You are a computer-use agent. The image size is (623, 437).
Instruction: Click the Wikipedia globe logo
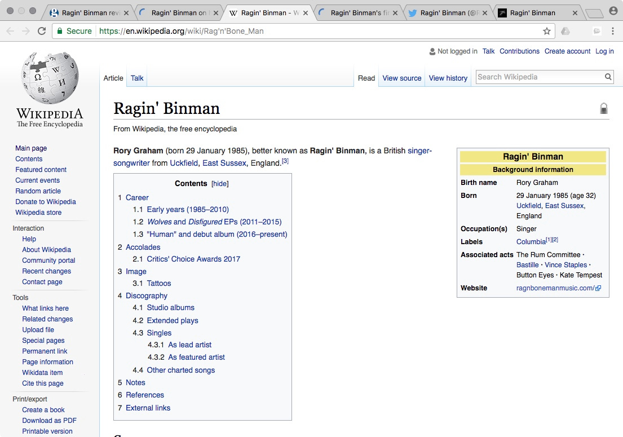50,78
